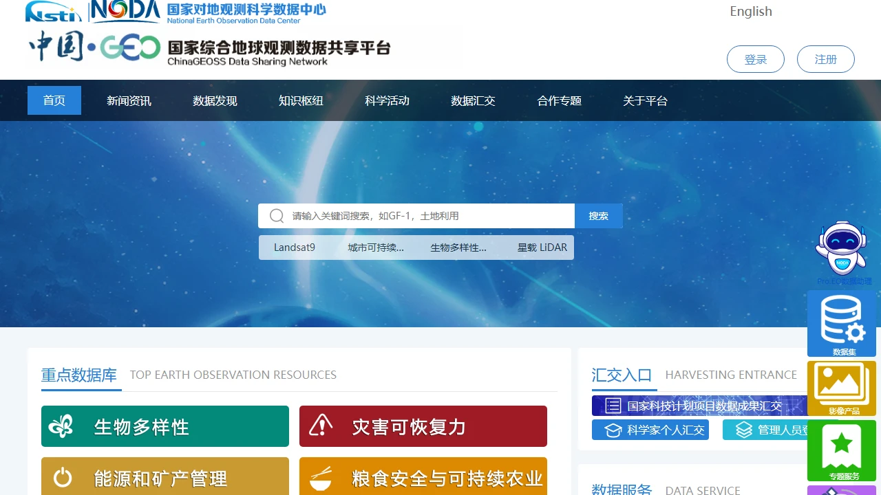Open the 科学活动 menu item
The width and height of the screenshot is (881, 495).
(387, 100)
